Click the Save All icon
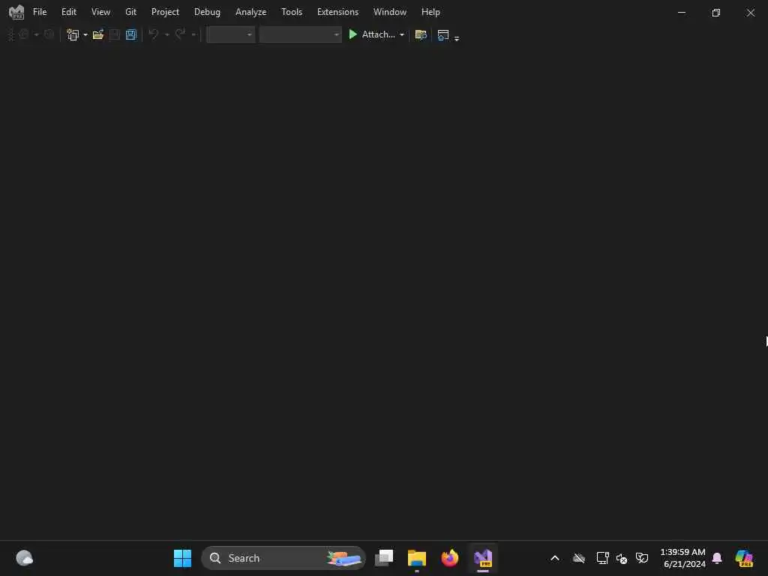The width and height of the screenshot is (768, 576). coord(130,34)
